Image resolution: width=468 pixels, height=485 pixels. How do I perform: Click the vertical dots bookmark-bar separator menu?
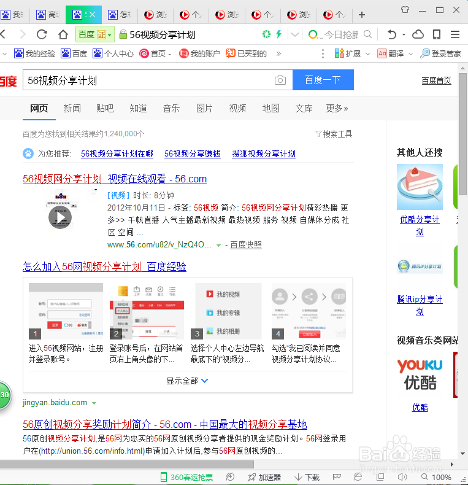323,54
